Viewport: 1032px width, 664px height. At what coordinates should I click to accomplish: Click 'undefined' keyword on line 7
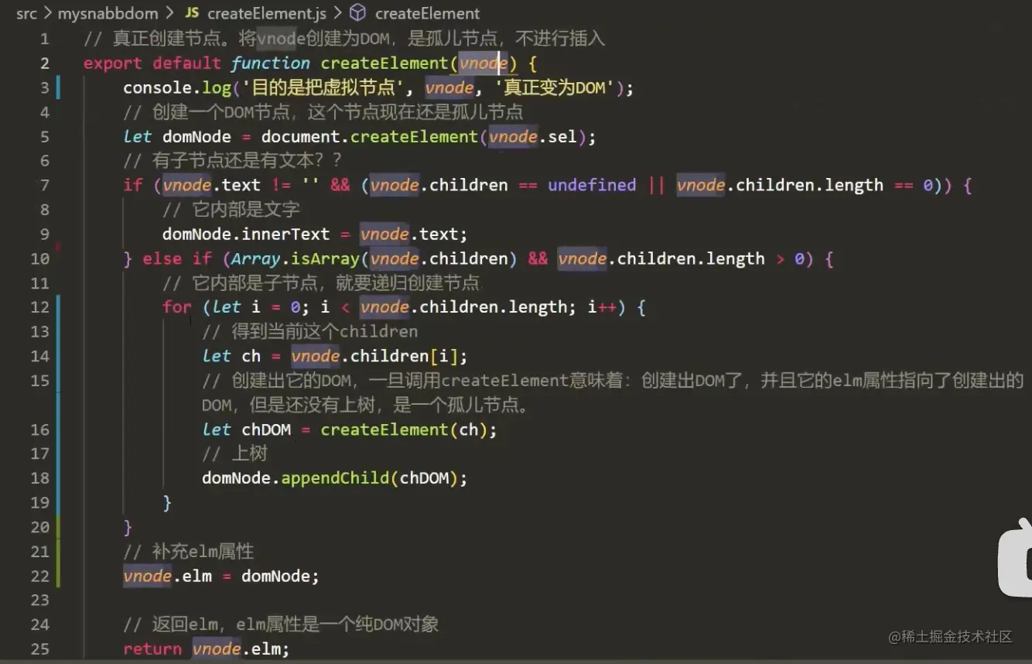coord(592,185)
